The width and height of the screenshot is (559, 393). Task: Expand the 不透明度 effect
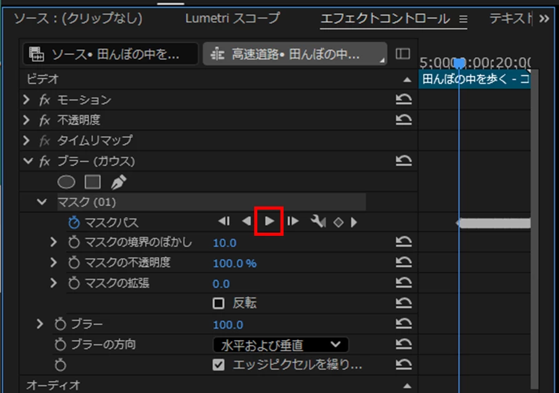(x=26, y=120)
